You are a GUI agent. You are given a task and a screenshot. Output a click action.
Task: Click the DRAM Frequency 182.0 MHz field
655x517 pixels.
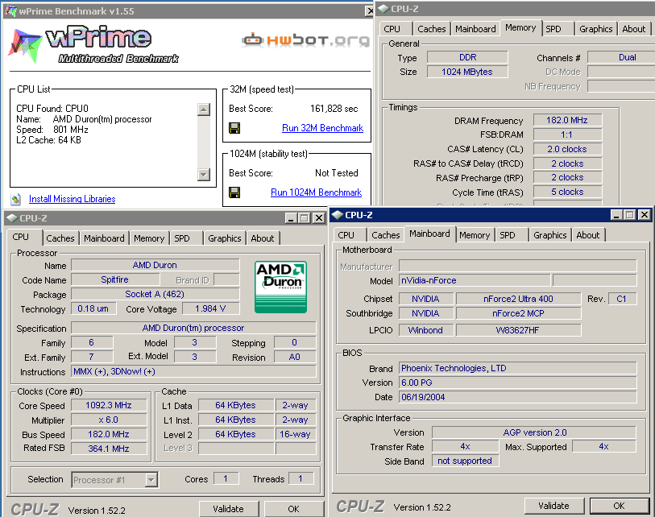(567, 120)
